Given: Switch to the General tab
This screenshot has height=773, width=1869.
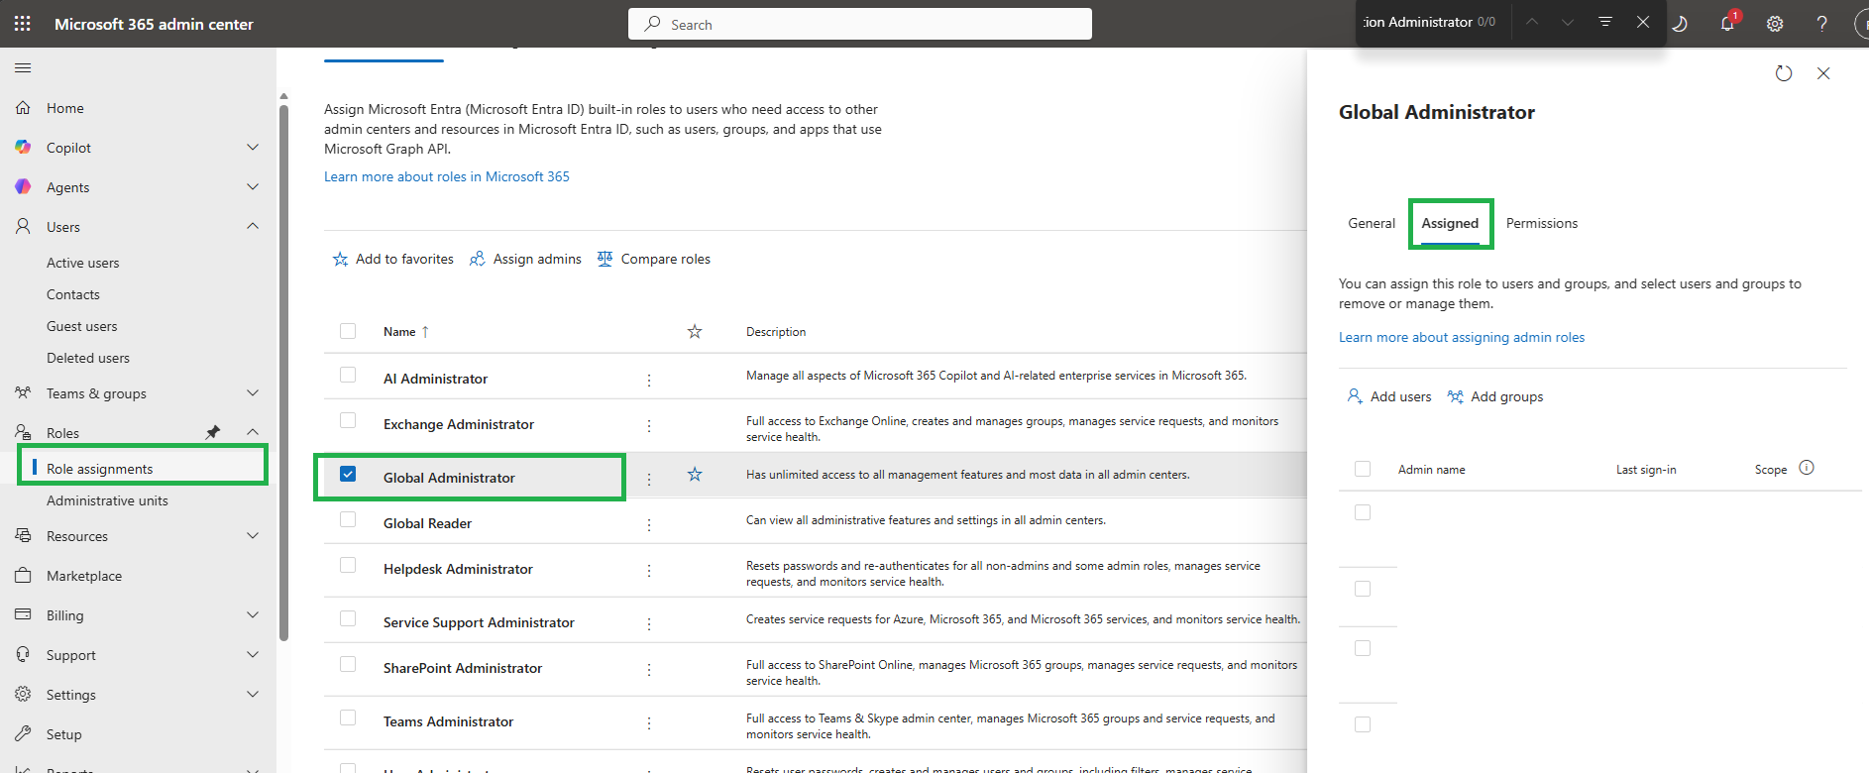Looking at the screenshot, I should point(1372,223).
